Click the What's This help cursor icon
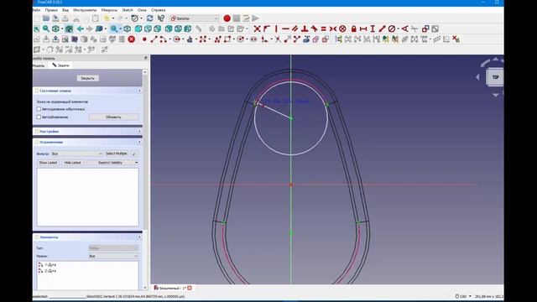 160,18
